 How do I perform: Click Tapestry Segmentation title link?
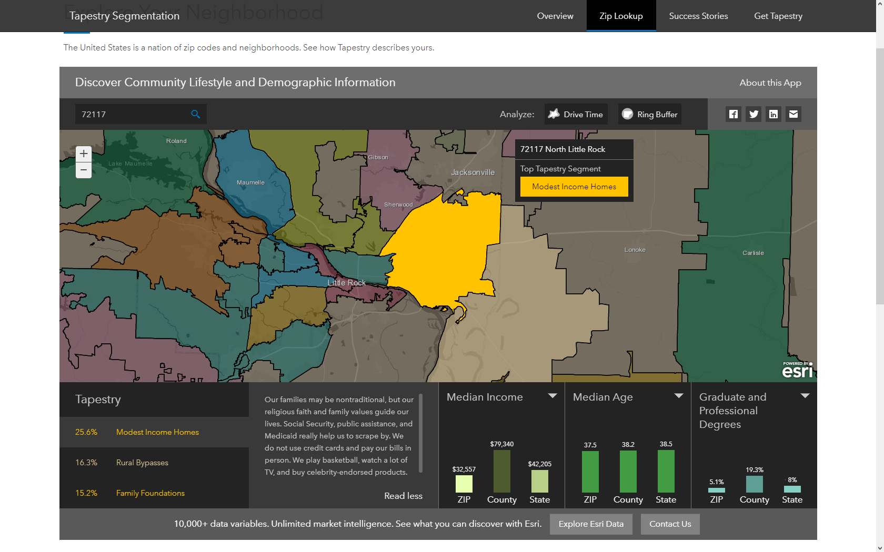point(124,16)
